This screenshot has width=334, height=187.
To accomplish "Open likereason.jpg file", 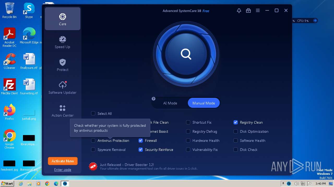I will coord(29,165).
